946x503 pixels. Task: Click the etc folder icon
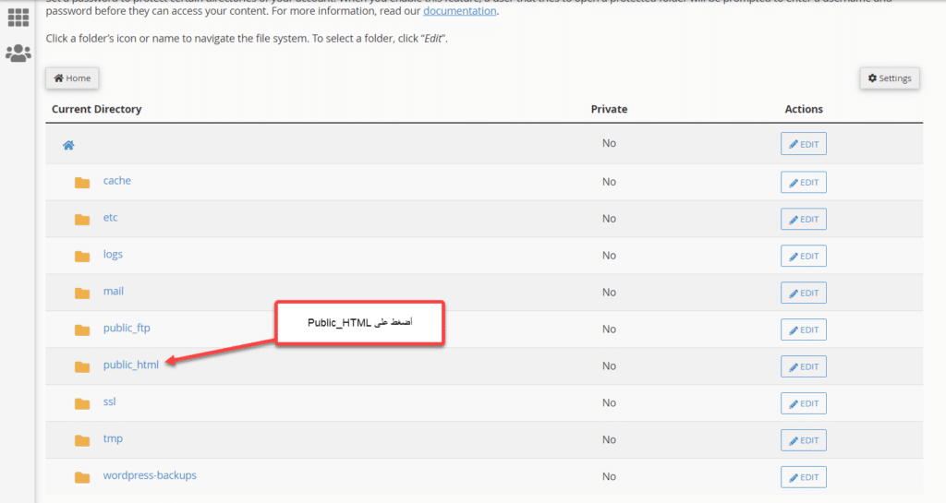point(82,219)
